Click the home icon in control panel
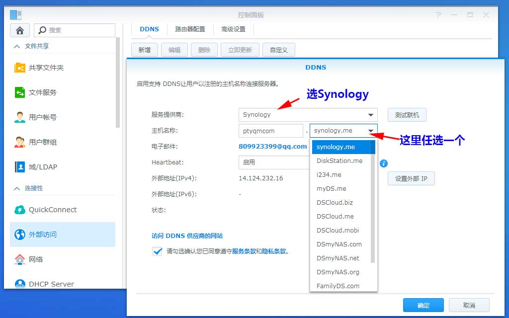The width and height of the screenshot is (509, 318). pyautogui.click(x=20, y=30)
